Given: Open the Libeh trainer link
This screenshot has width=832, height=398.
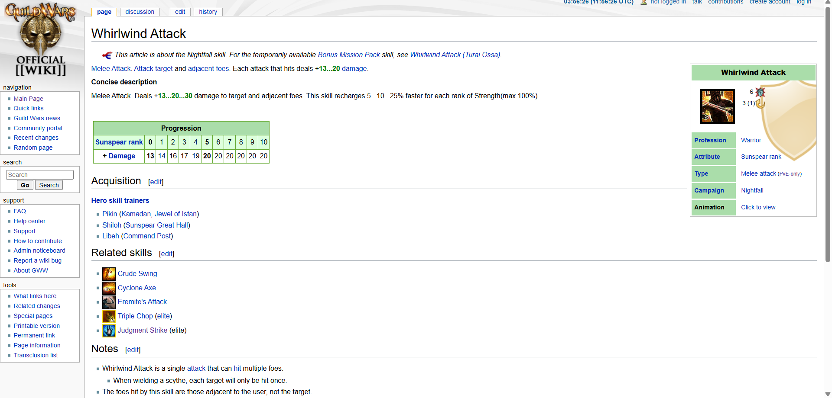Looking at the screenshot, I should click(110, 236).
